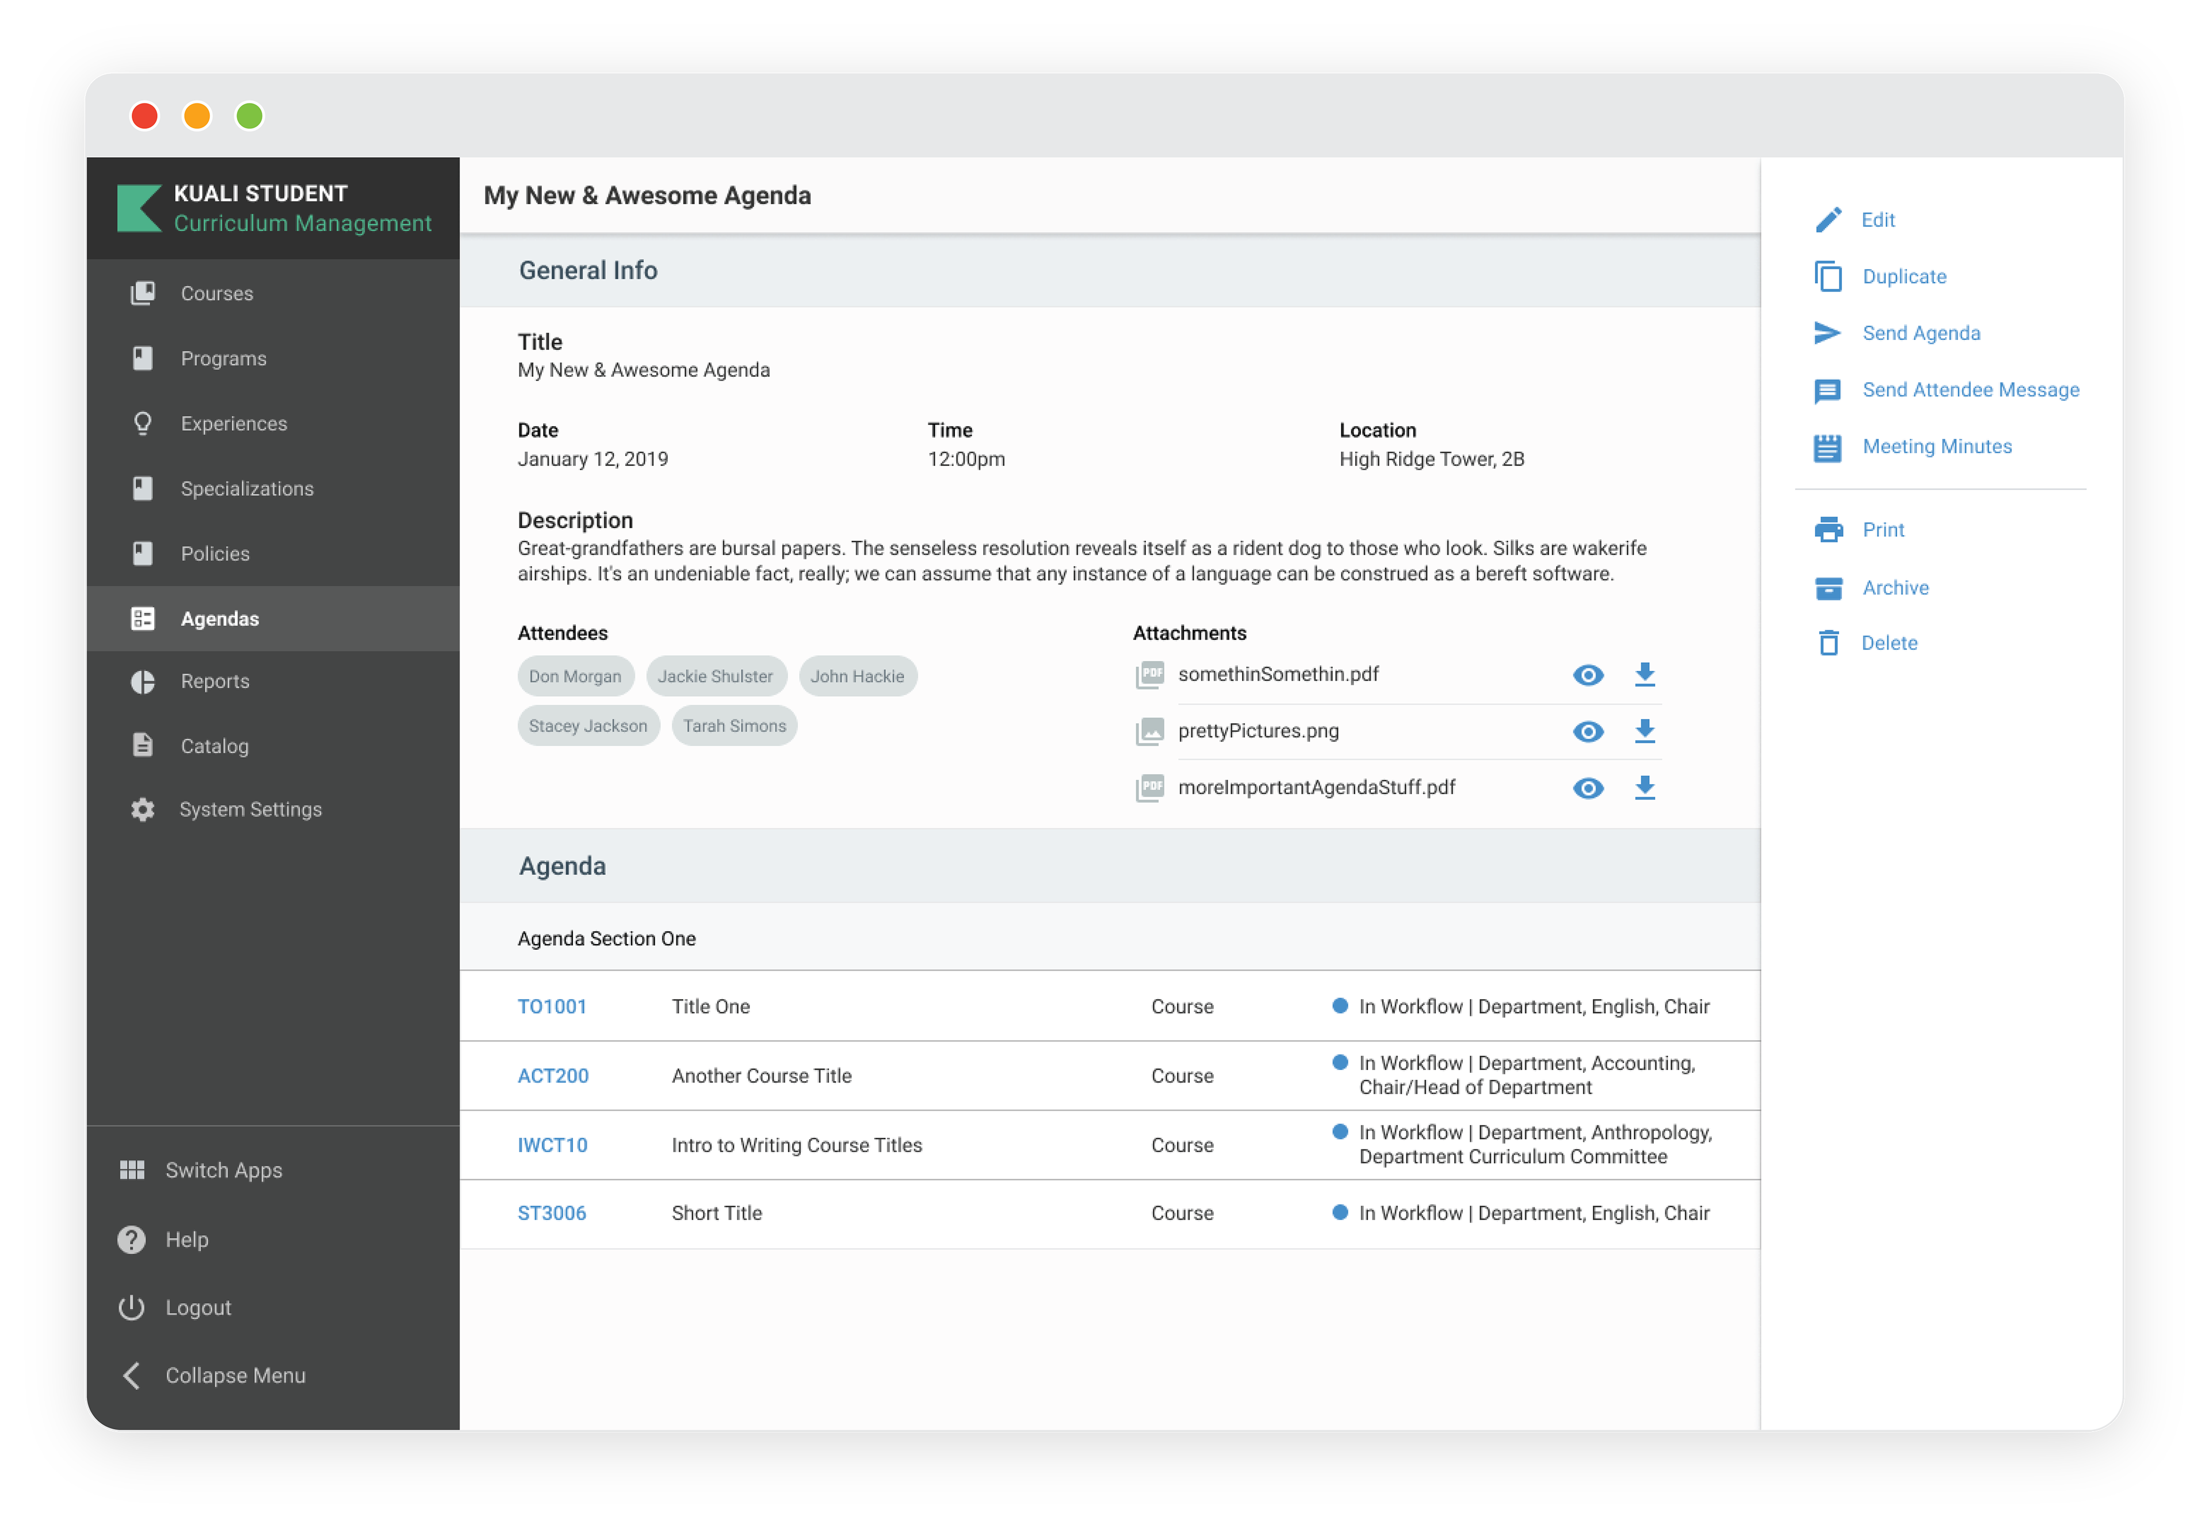Click the Kuali Student logo icon
The height and width of the screenshot is (1528, 2209).
[x=139, y=208]
